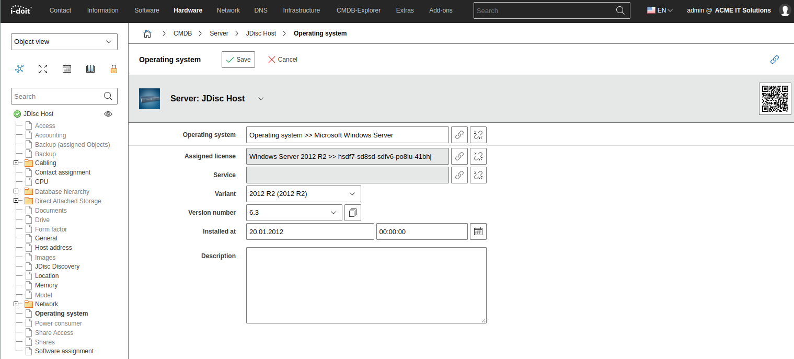Click the user avatar icon
This screenshot has width=794, height=359.
click(785, 10)
